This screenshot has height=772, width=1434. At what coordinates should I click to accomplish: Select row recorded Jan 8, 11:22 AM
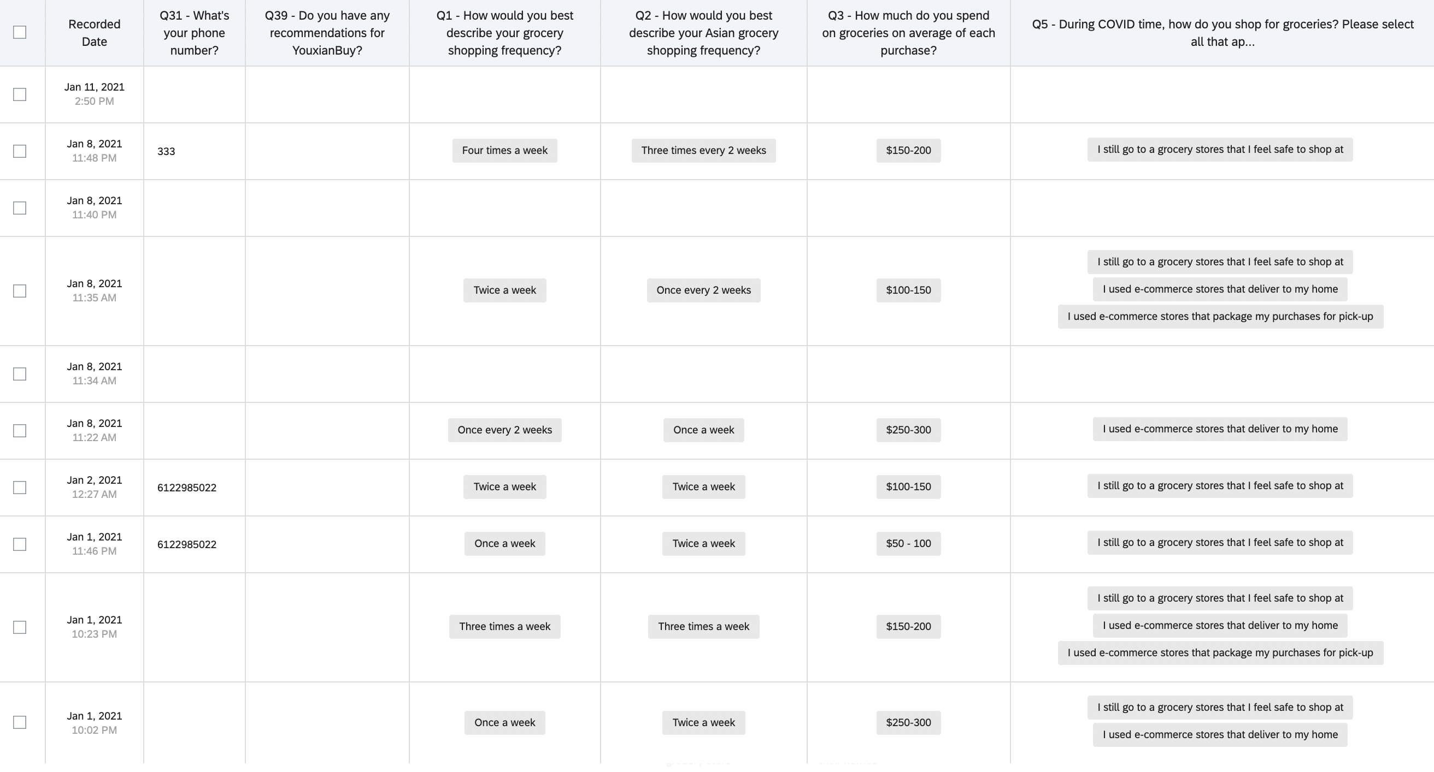(20, 430)
